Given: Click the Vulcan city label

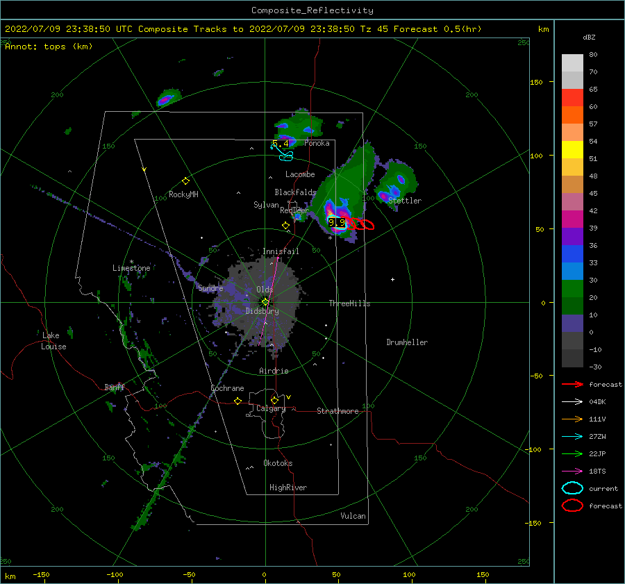Looking at the screenshot, I should 353,516.
